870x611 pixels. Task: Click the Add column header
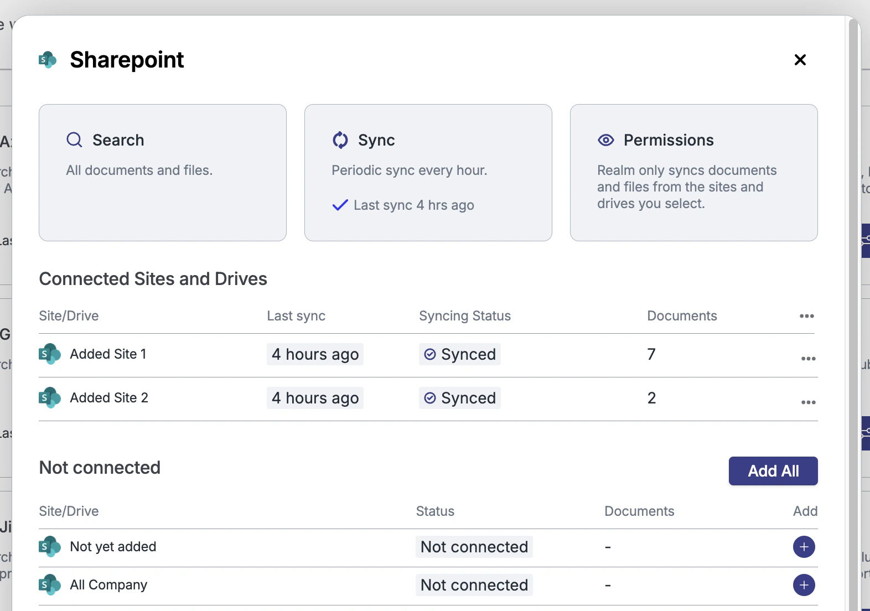805,511
